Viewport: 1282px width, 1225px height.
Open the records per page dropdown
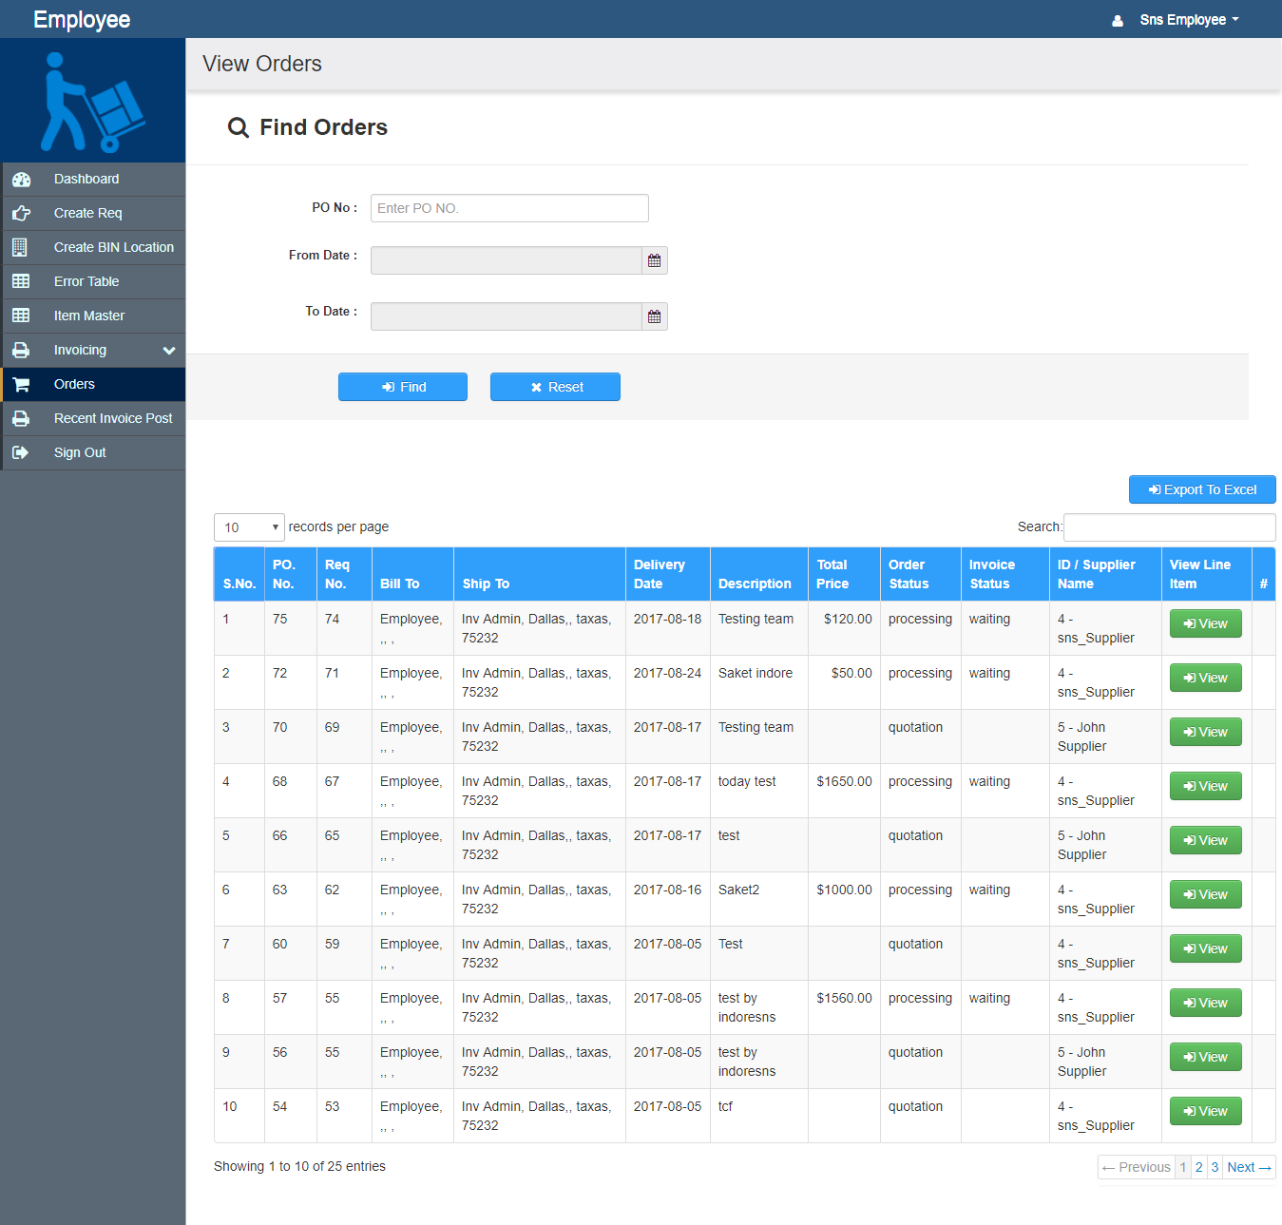pos(248,526)
